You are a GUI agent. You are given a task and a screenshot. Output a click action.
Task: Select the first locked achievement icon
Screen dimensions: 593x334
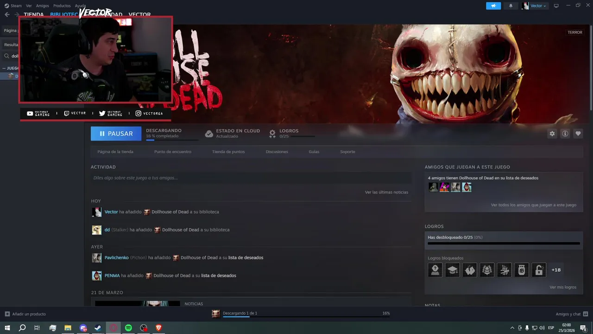[435, 270]
